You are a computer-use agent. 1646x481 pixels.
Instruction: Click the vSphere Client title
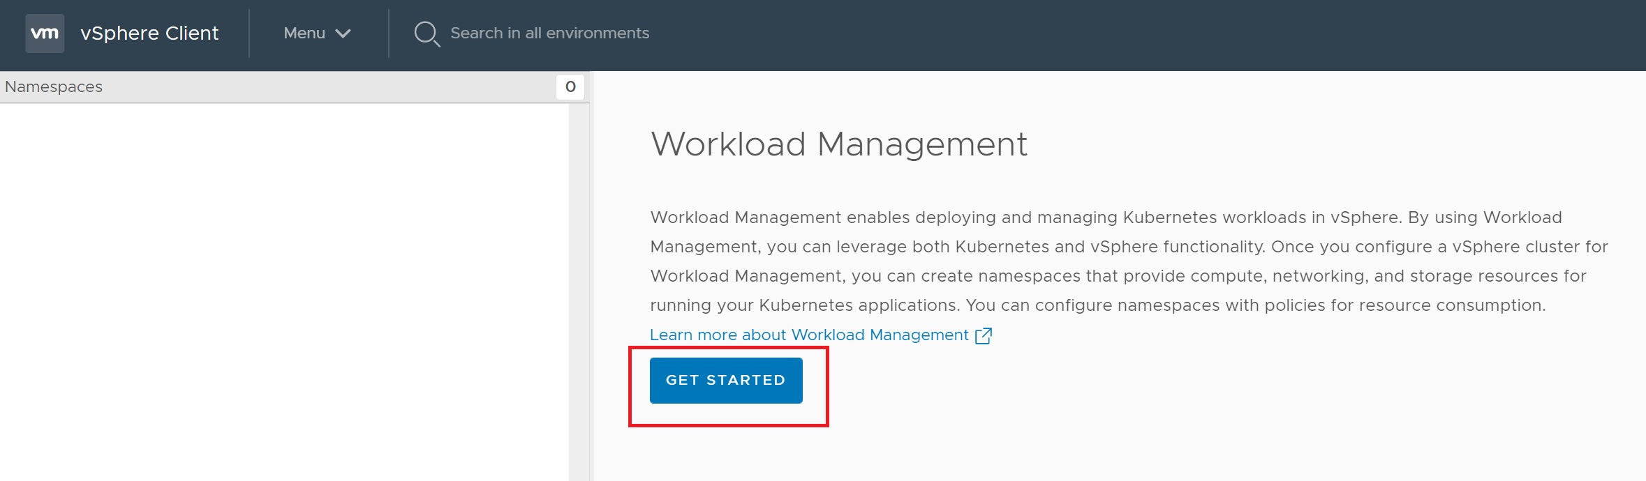(x=149, y=33)
